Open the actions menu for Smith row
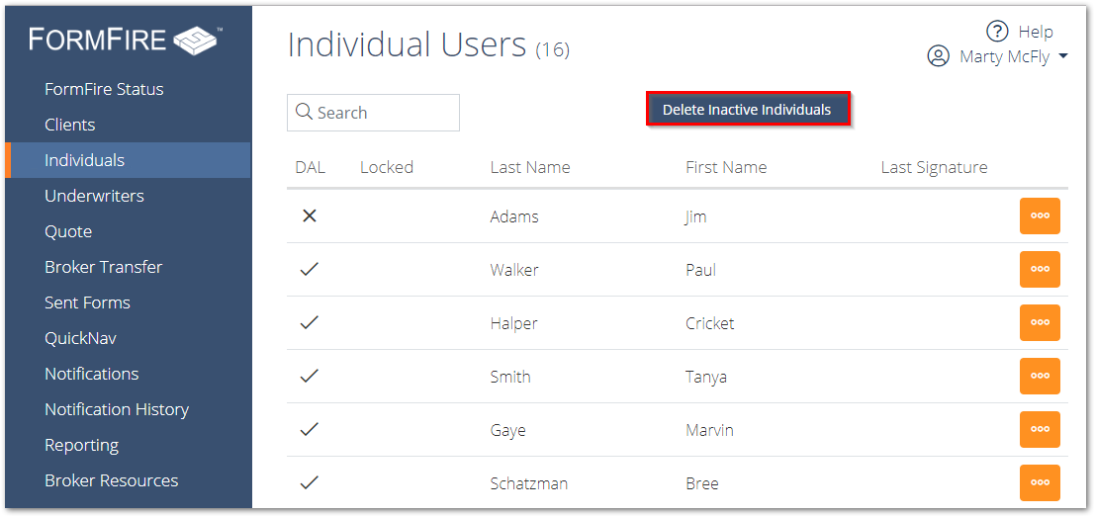This screenshot has width=1095, height=517. (1040, 376)
